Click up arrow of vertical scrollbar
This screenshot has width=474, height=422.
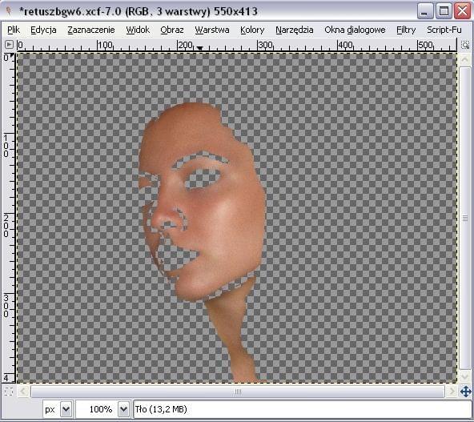465,59
